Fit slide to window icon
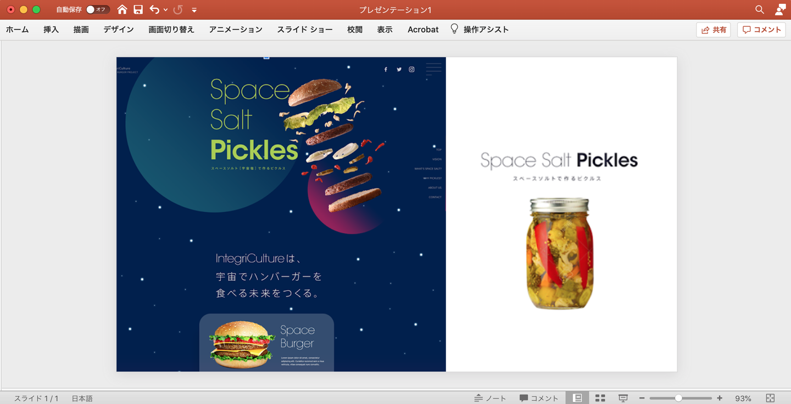The width and height of the screenshot is (791, 404). pyautogui.click(x=770, y=398)
